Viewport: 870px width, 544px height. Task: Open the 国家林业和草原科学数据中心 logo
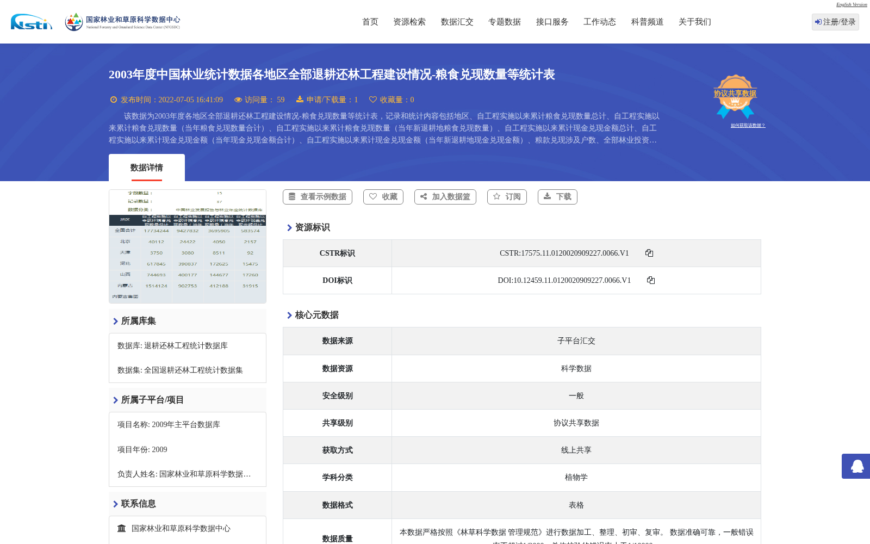click(122, 22)
